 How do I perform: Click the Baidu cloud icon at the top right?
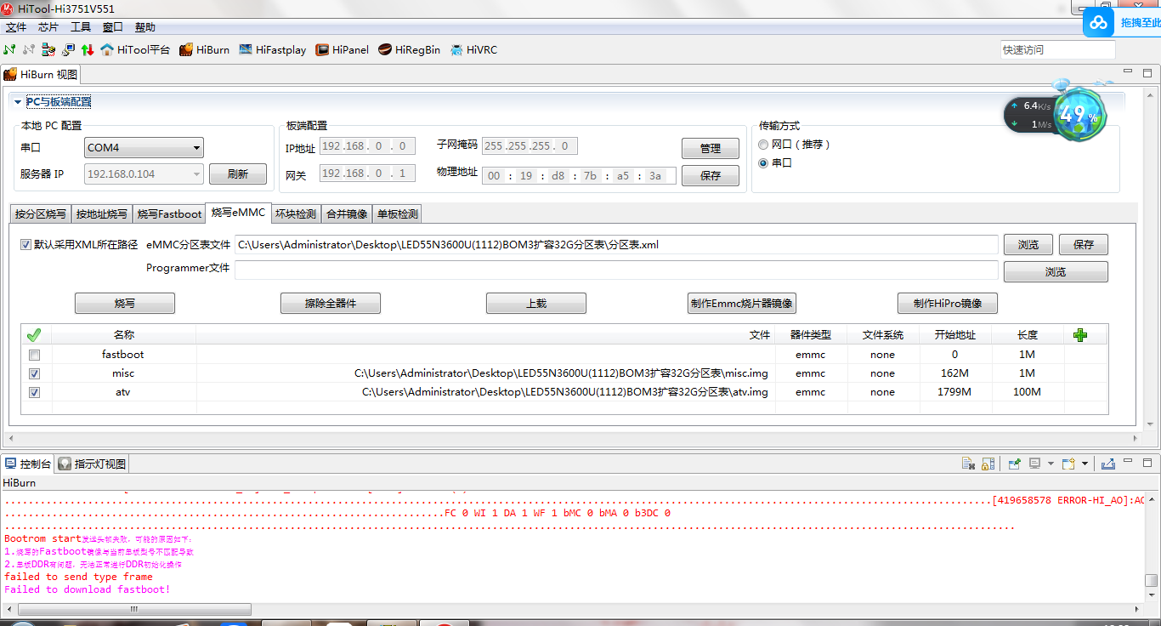1100,23
